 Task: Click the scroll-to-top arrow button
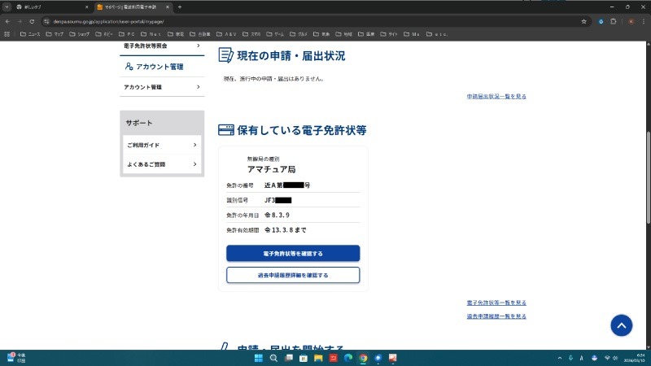point(621,325)
